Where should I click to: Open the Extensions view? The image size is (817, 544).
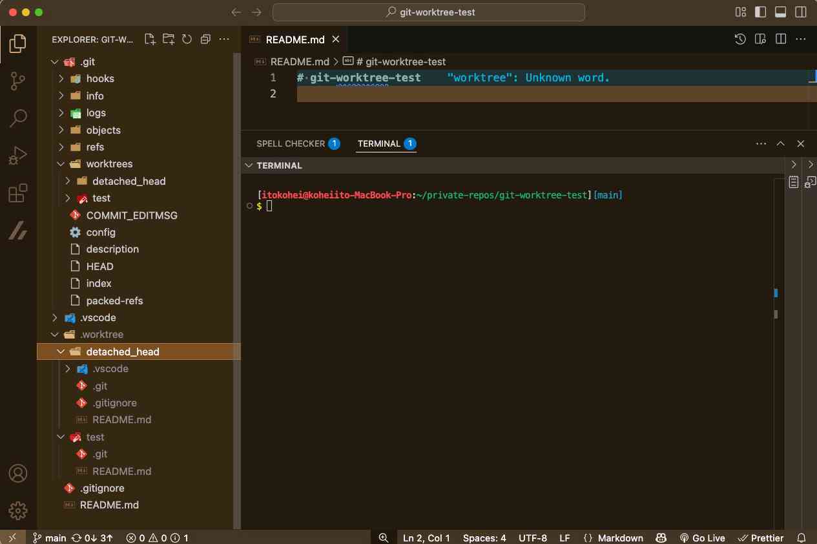(18, 193)
